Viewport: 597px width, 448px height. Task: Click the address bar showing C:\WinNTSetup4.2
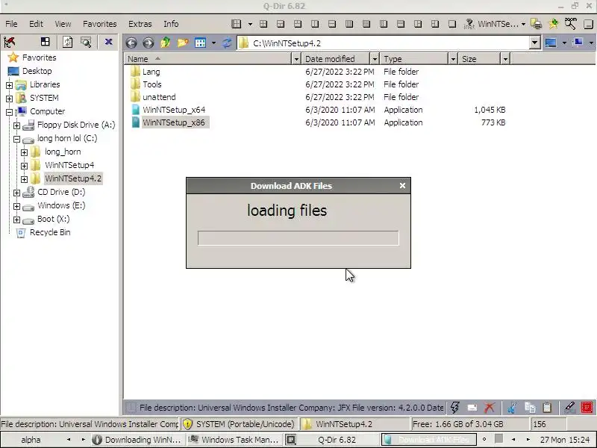(x=384, y=43)
